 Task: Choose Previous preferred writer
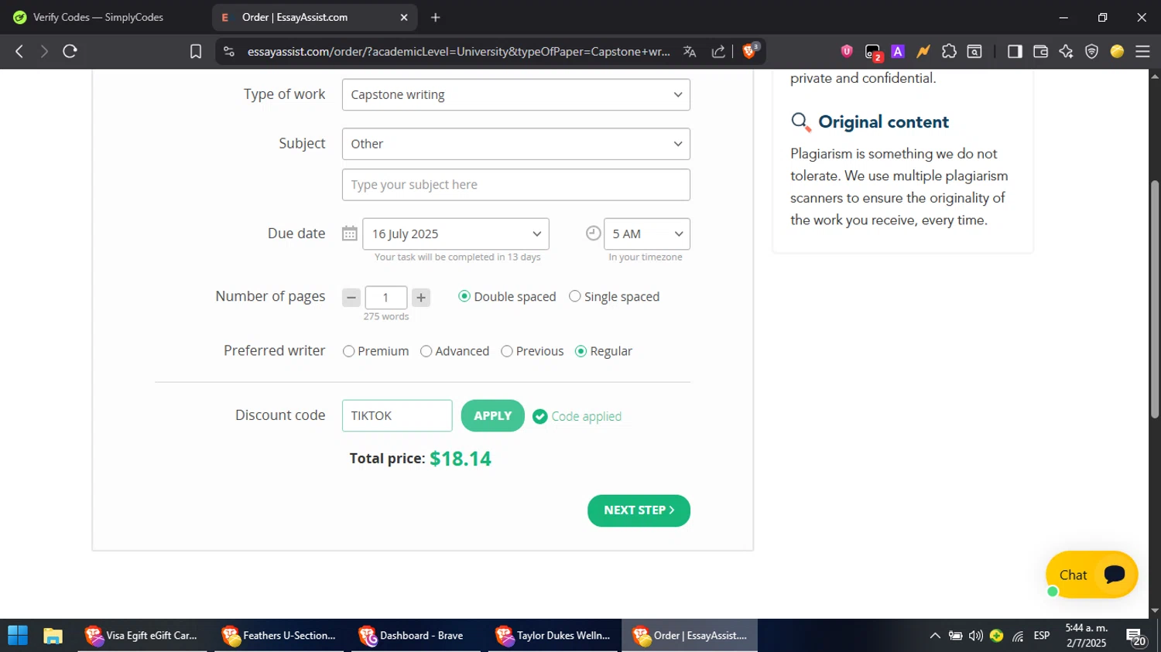click(x=532, y=351)
